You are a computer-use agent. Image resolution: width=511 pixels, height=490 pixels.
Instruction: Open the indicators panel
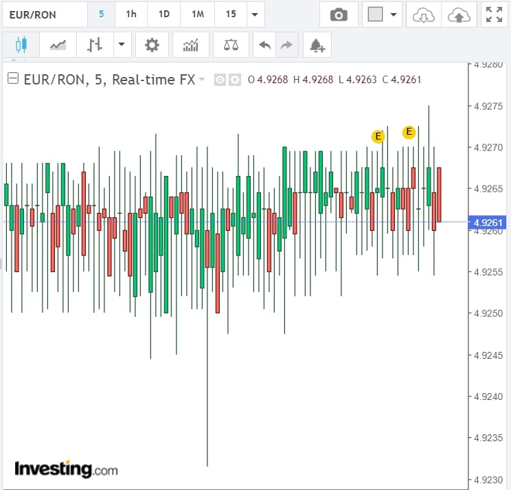(190, 45)
